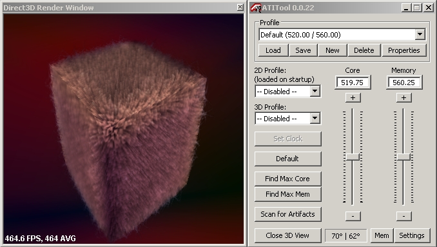Click the Core clock slider thumb
437x247 pixels.
point(353,157)
